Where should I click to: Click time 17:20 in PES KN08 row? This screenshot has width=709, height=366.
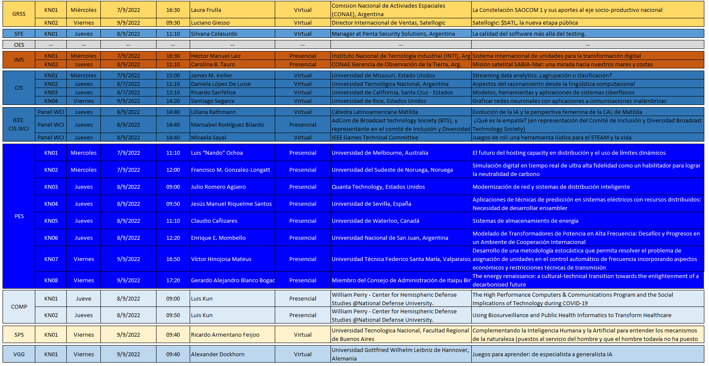[x=173, y=280]
